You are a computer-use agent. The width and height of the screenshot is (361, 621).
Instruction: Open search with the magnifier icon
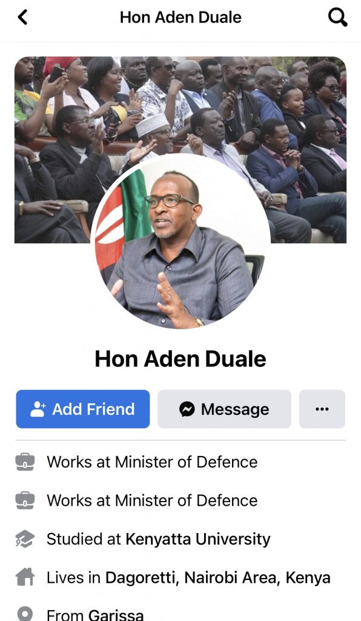[x=337, y=18]
